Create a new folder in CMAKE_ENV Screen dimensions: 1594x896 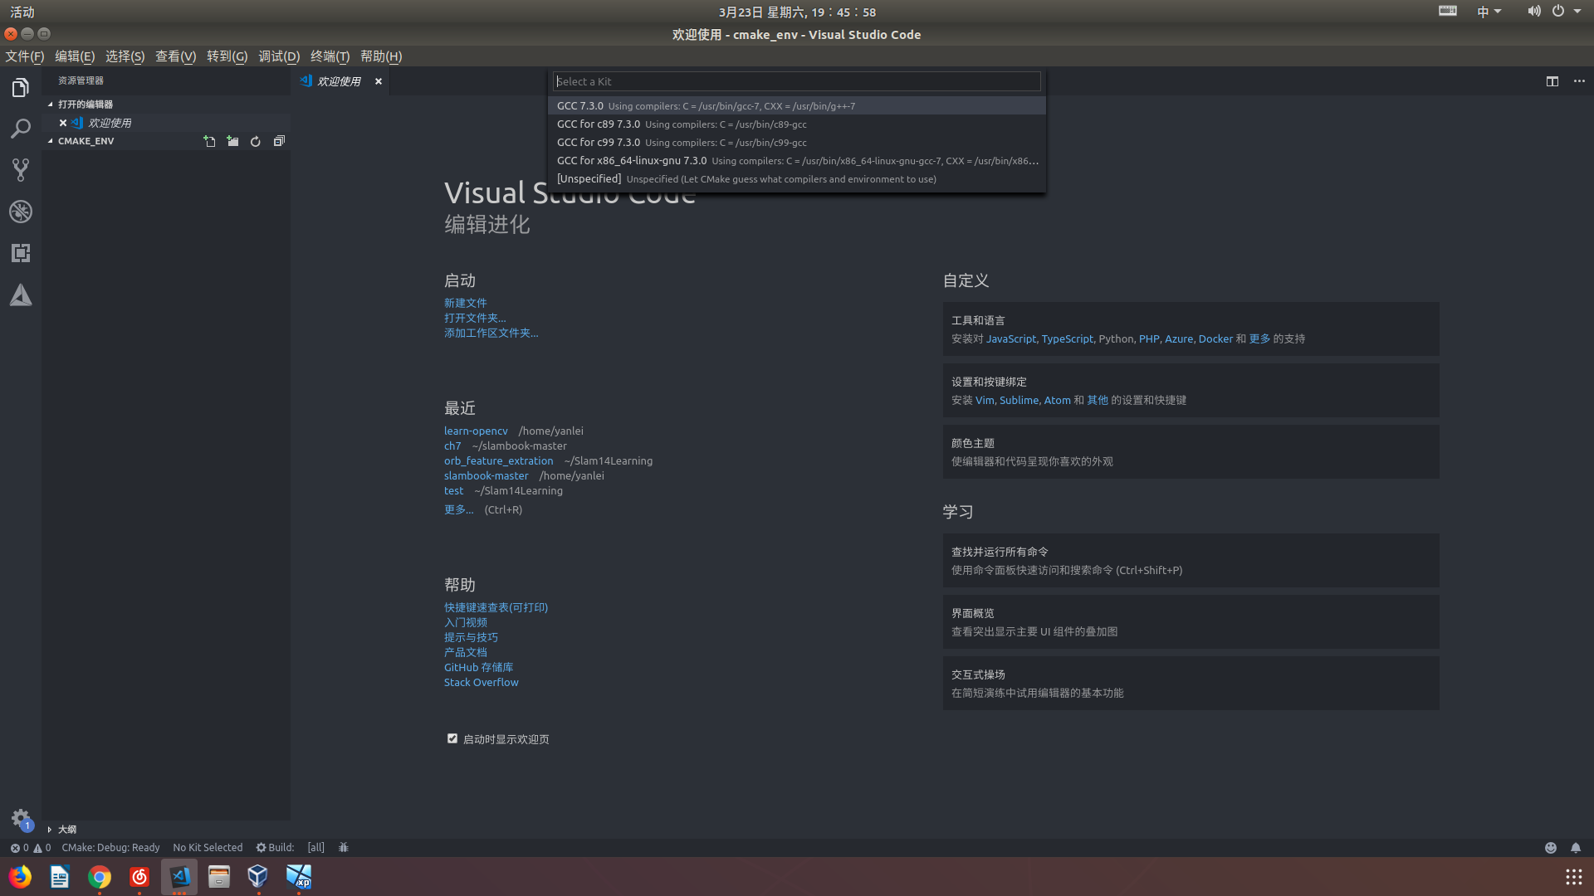click(232, 141)
